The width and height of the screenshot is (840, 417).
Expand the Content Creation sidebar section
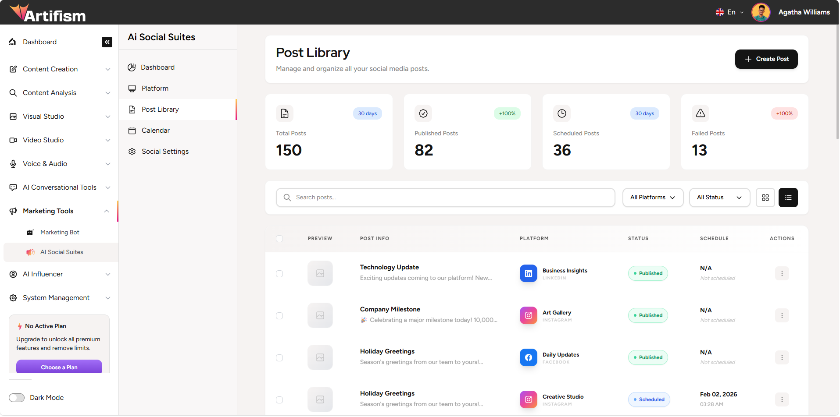60,69
